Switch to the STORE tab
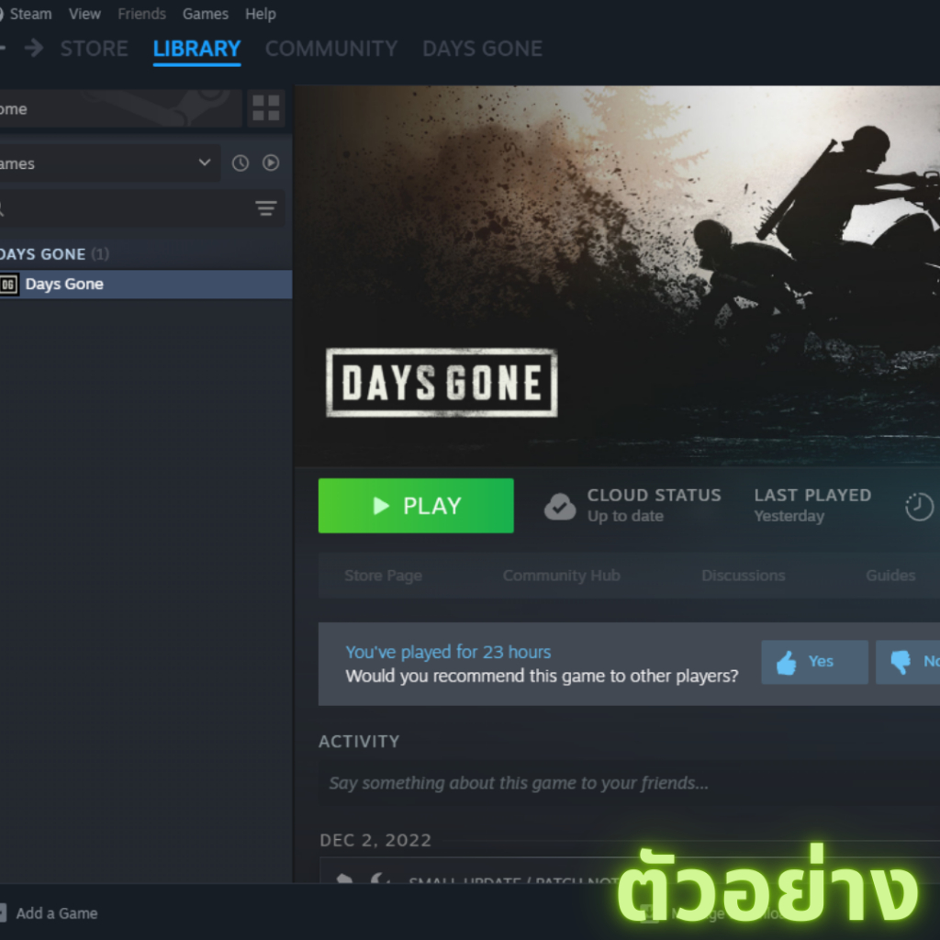This screenshot has width=940, height=940. (94, 49)
